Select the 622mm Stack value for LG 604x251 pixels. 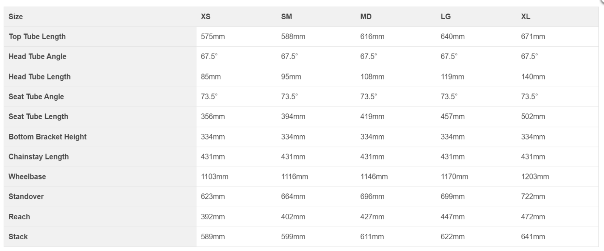click(x=453, y=237)
